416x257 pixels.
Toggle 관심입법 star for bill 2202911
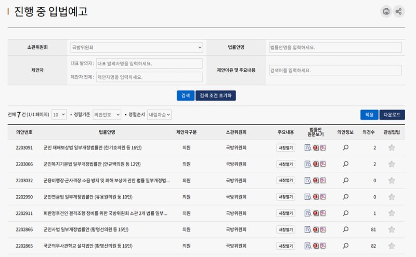392,213
